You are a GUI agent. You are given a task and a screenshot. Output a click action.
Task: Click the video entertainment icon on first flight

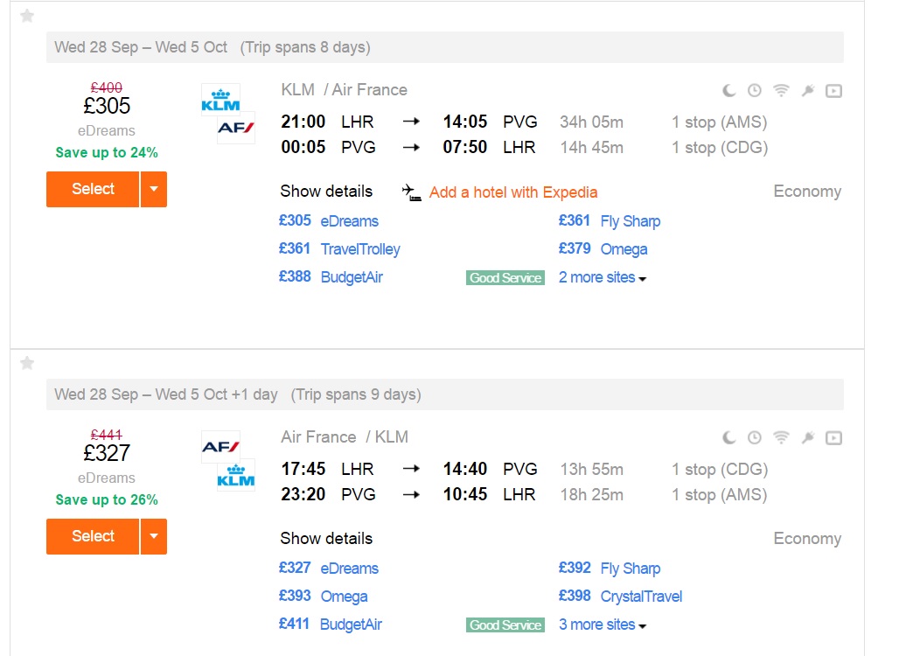(x=833, y=91)
